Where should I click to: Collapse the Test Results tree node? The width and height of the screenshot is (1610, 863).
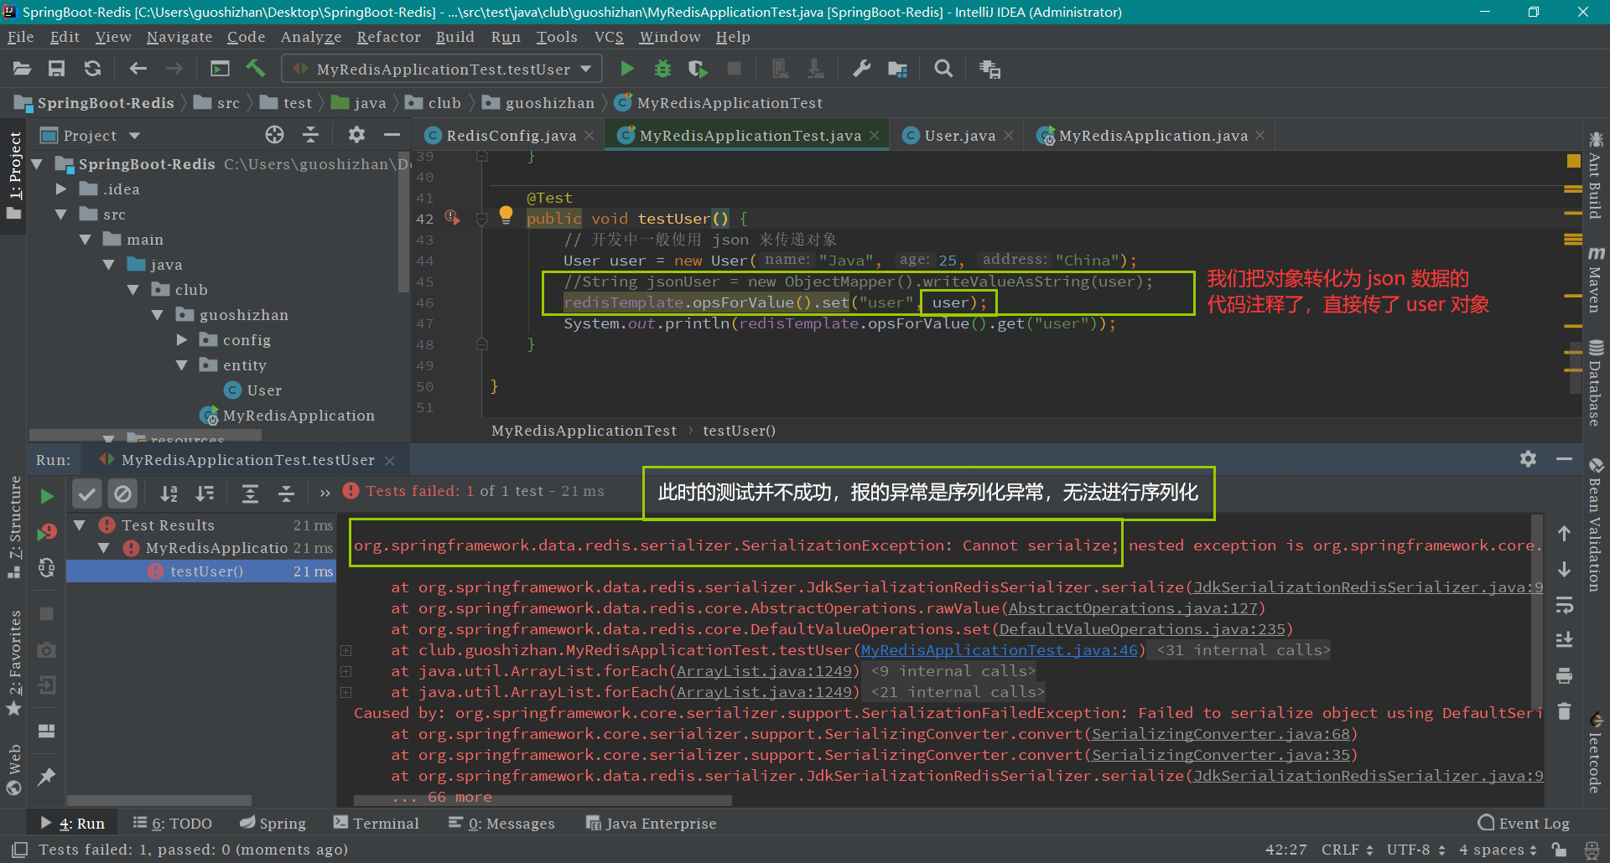tap(80, 525)
